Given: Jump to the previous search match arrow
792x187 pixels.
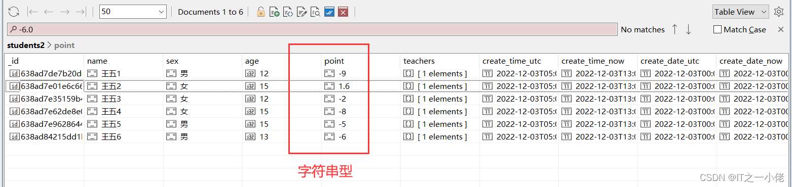Looking at the screenshot, I should coord(674,29).
